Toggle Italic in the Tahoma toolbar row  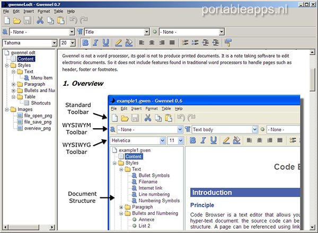(x=95, y=43)
